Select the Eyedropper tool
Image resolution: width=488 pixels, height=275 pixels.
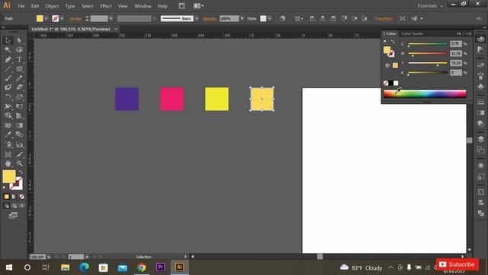click(x=8, y=134)
